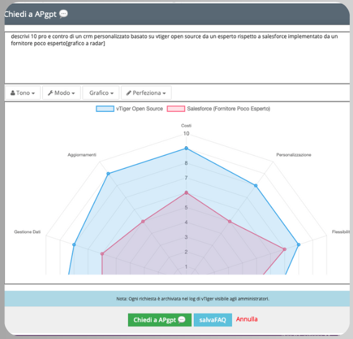
Task: Click the person icon beside Tono
Action: pos(13,93)
